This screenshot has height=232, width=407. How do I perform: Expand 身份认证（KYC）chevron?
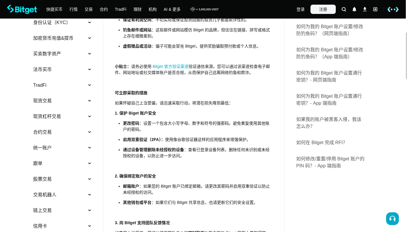90,22
